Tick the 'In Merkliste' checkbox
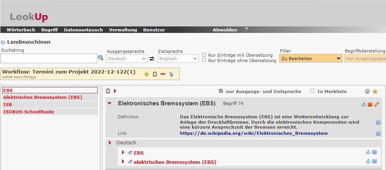 [312, 91]
